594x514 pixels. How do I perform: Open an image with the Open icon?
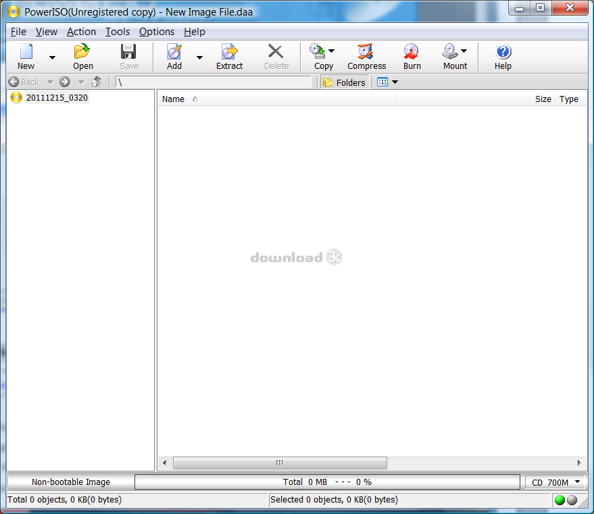[82, 52]
